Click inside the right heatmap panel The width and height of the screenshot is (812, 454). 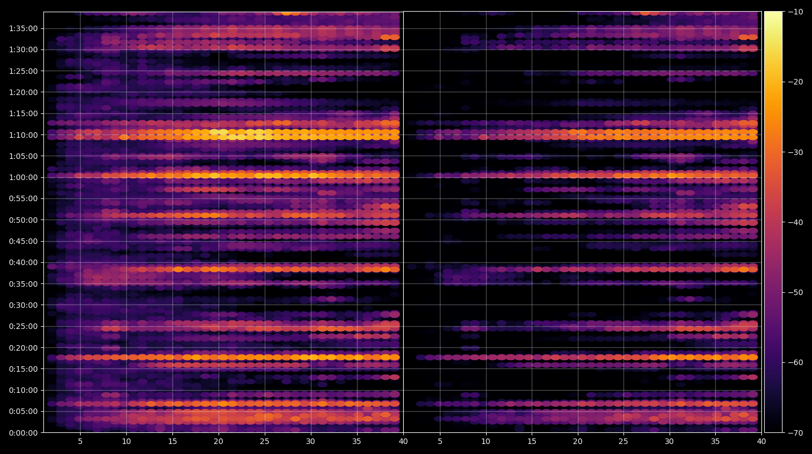tap(582, 222)
